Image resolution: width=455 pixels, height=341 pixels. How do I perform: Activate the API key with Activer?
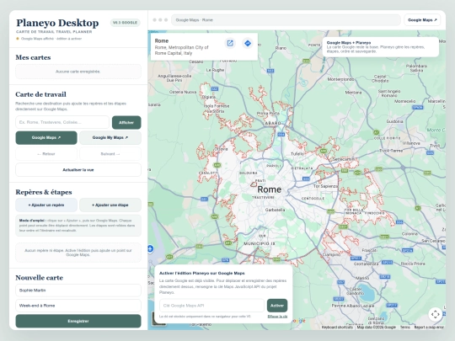pyautogui.click(x=277, y=306)
